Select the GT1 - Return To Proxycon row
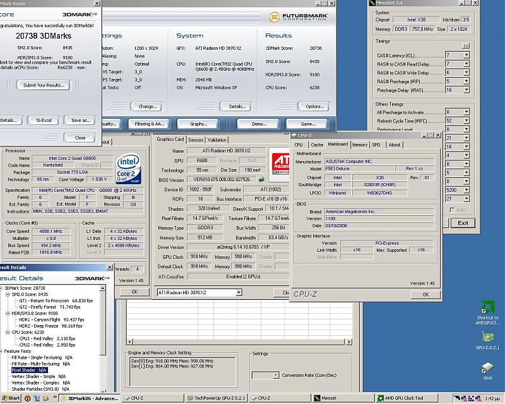 click(56, 300)
